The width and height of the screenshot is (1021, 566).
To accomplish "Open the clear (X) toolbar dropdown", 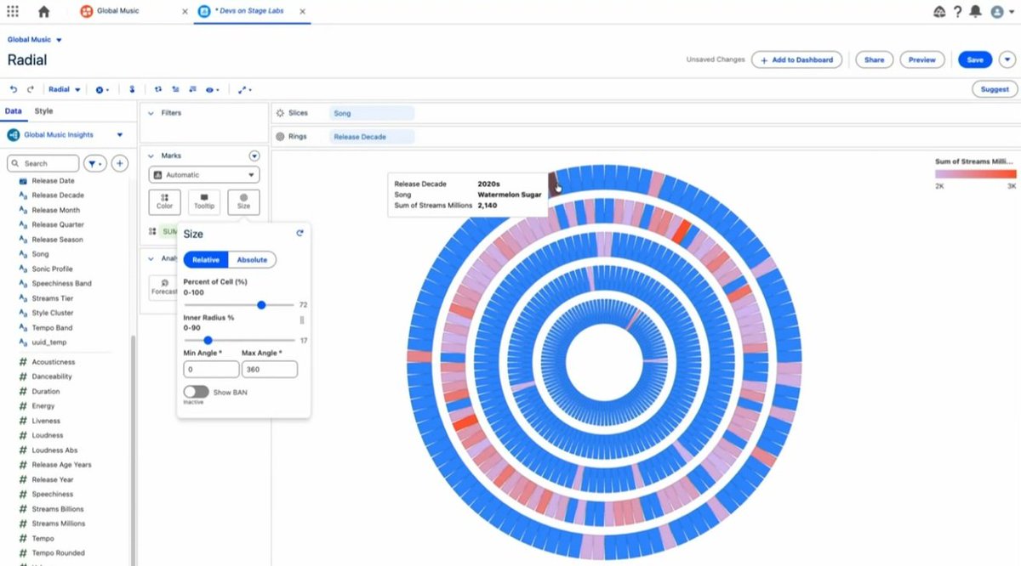I will coord(102,89).
